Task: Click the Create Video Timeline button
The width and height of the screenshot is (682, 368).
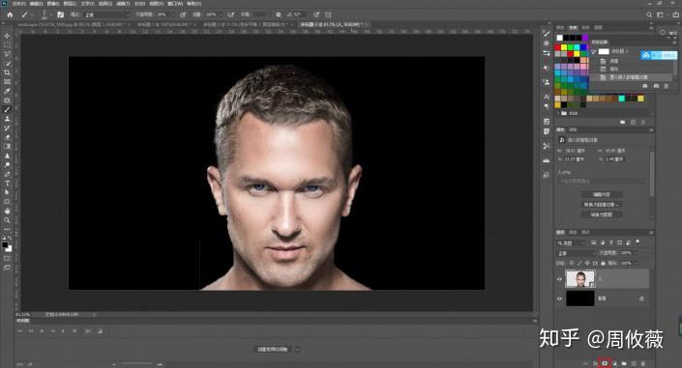Action: tap(273, 349)
